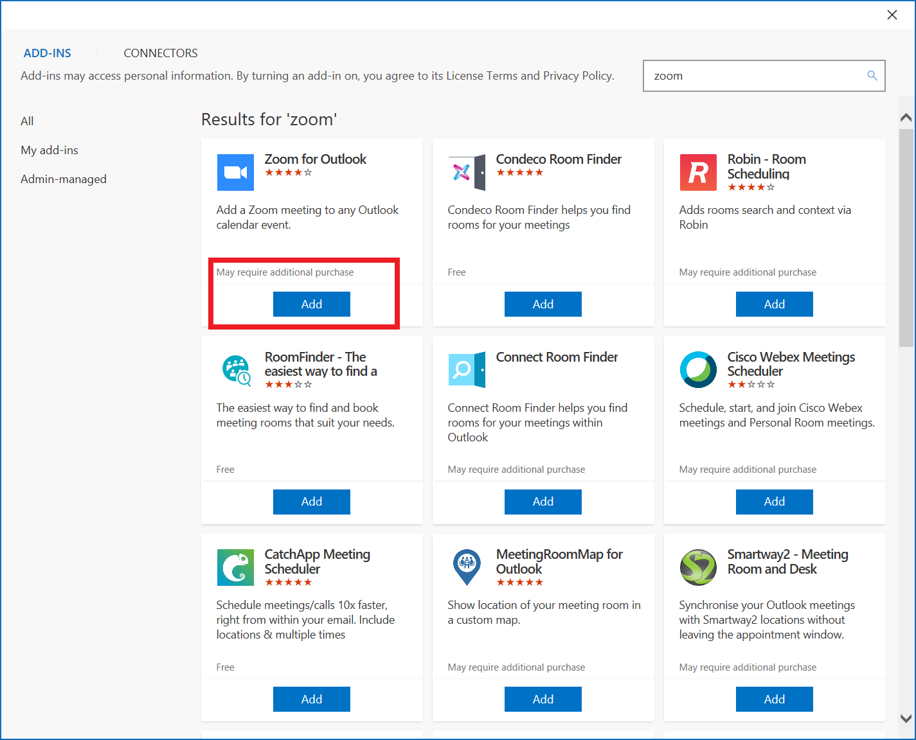Screen dimensions: 916x740
Task: Click the magnifier search icon in search box
Action: (x=872, y=76)
